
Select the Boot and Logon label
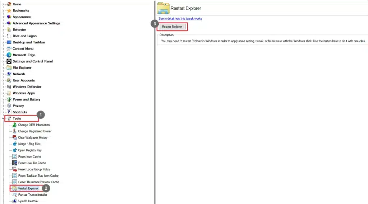coord(25,36)
